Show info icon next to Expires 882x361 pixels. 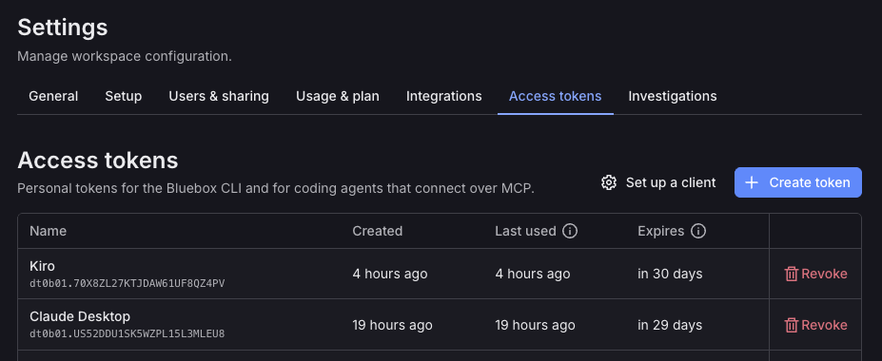pyautogui.click(x=698, y=231)
